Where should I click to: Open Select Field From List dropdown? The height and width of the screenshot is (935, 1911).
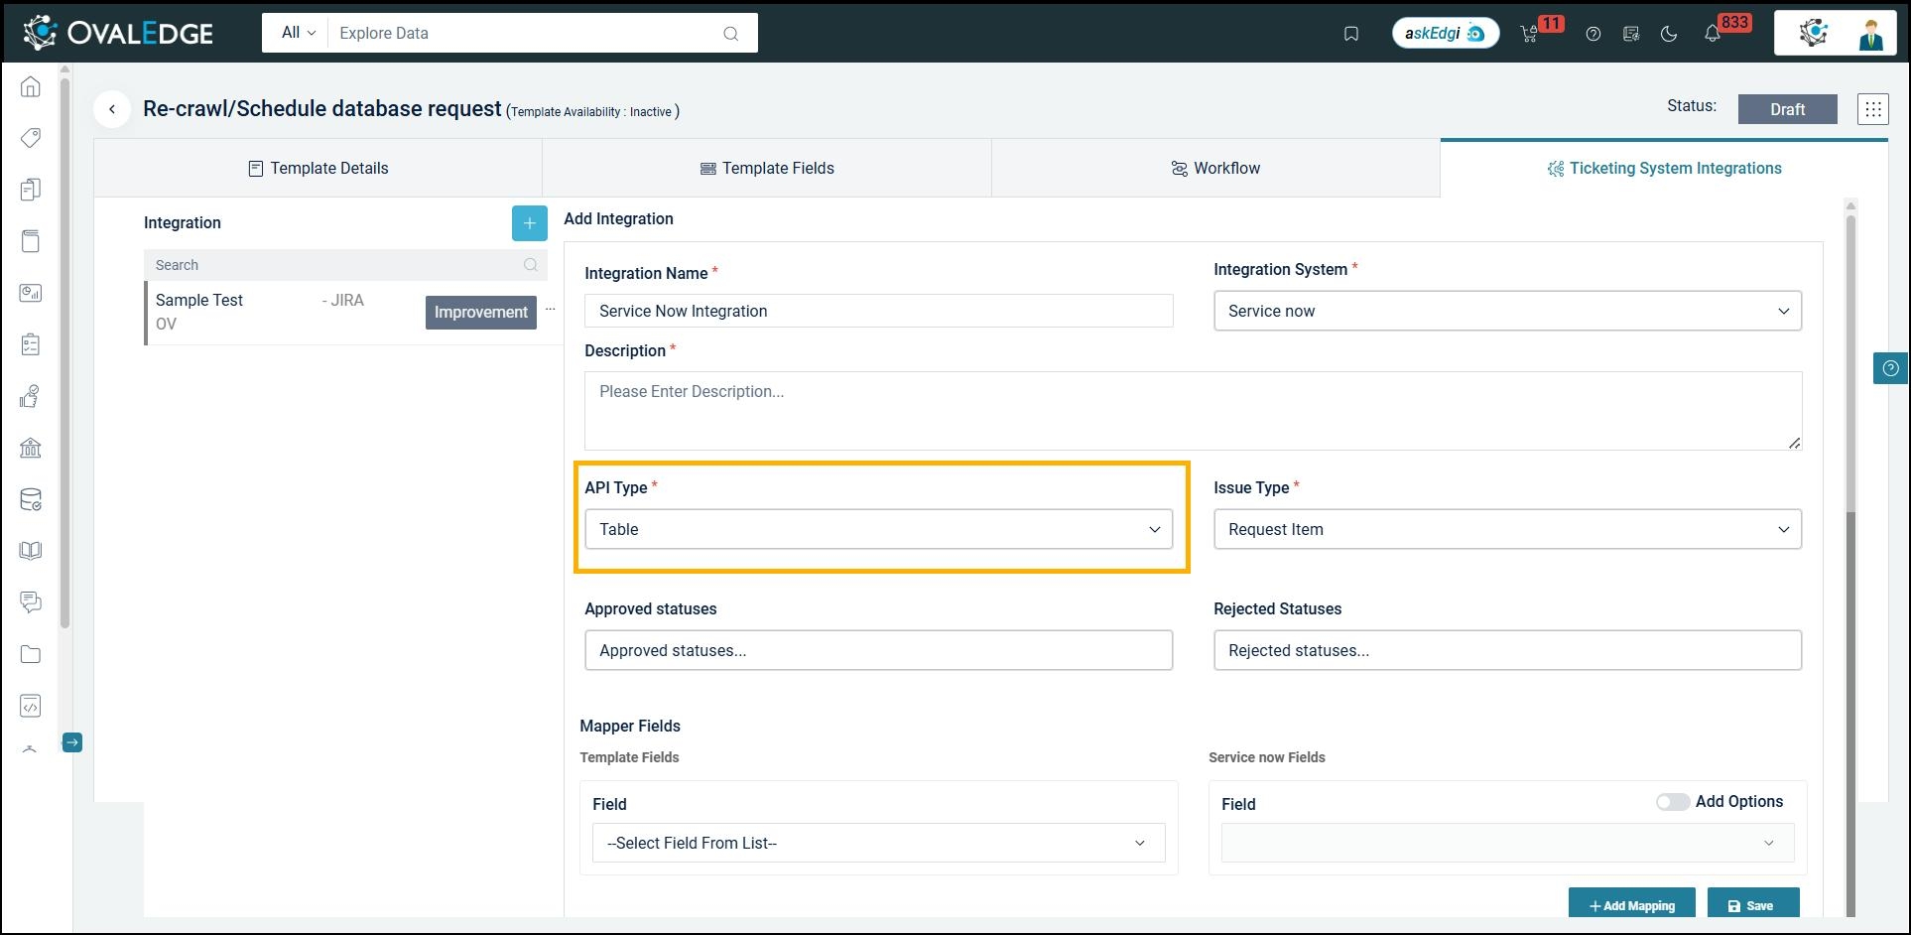click(x=878, y=843)
